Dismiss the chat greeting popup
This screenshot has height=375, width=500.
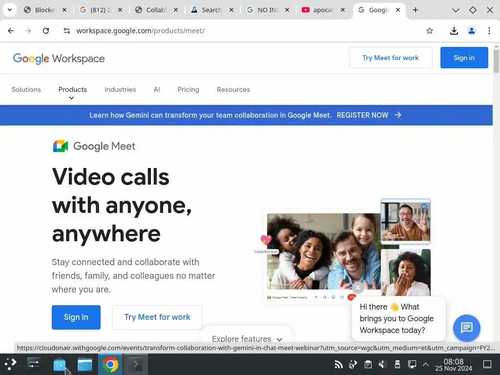358,288
